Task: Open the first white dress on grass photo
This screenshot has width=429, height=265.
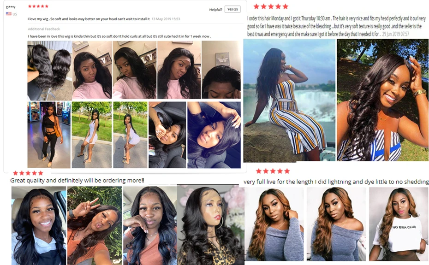Action: [x=92, y=135]
